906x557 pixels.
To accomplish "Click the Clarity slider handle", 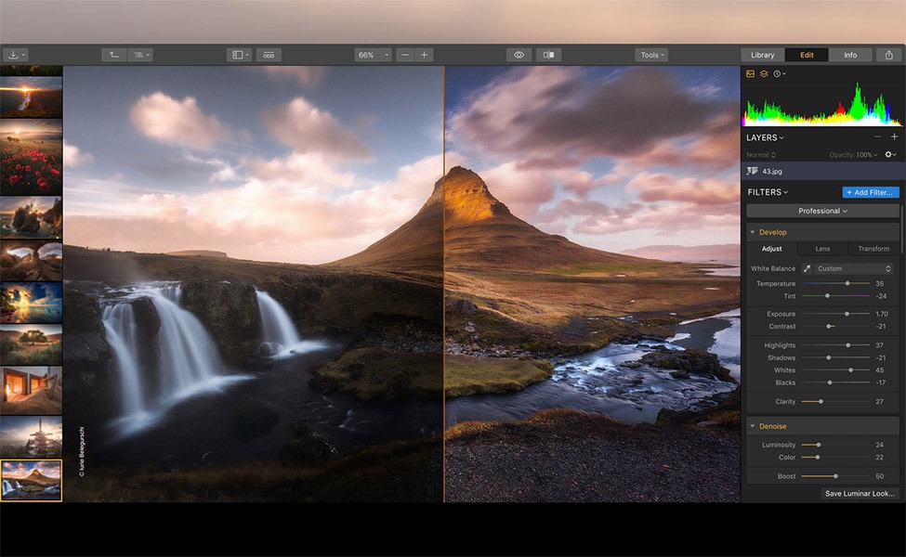I will (x=821, y=401).
